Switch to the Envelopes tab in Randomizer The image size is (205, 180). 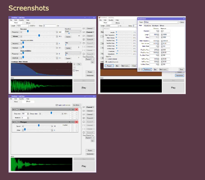[155, 25]
